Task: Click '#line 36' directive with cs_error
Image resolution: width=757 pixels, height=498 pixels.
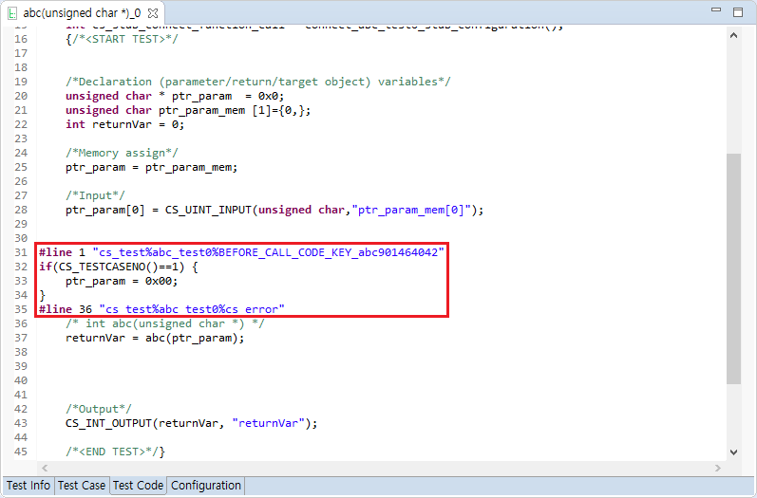Action: [x=161, y=309]
